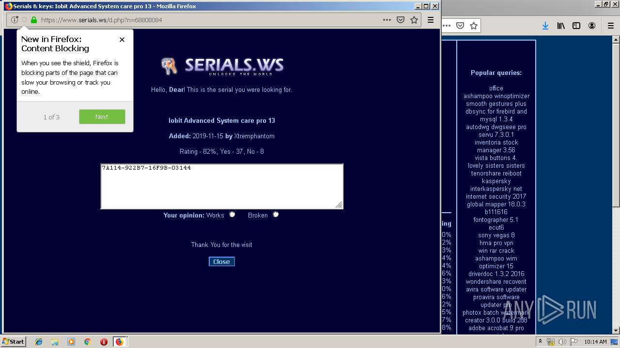Click the Close button on the serial page
This screenshot has height=348, width=620.
222,261
